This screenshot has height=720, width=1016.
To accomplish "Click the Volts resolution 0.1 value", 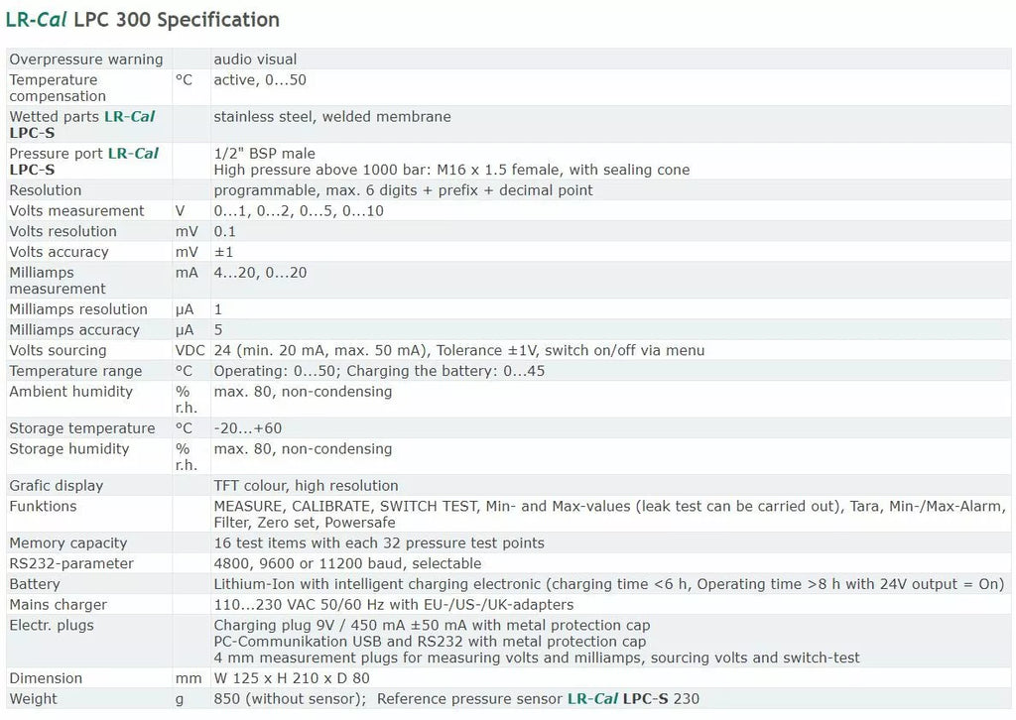I will (x=225, y=231).
